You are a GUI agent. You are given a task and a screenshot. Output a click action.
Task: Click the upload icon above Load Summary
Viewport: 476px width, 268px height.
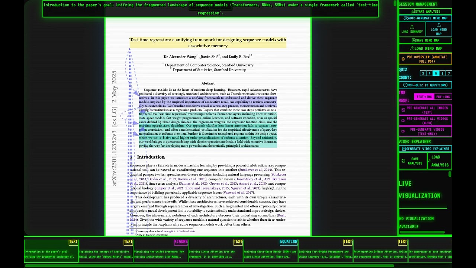tap(412, 27)
